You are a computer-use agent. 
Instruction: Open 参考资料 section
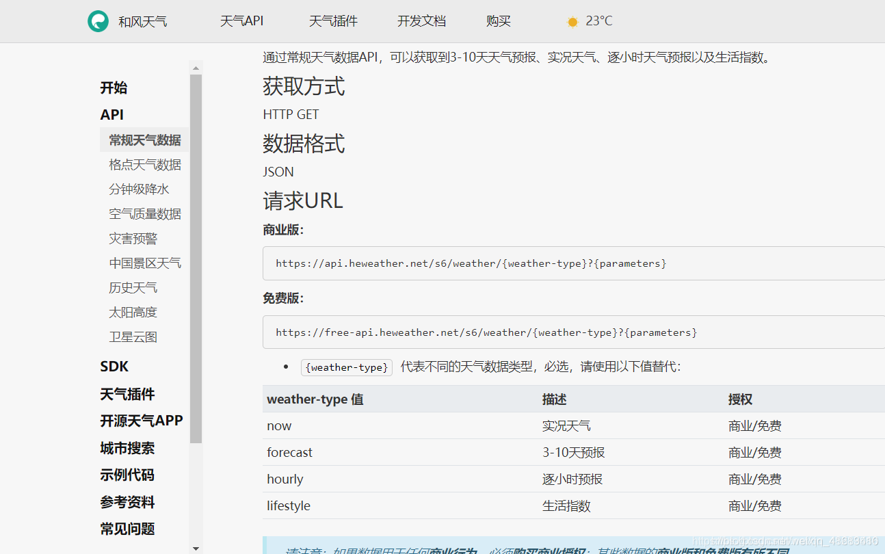coord(127,502)
